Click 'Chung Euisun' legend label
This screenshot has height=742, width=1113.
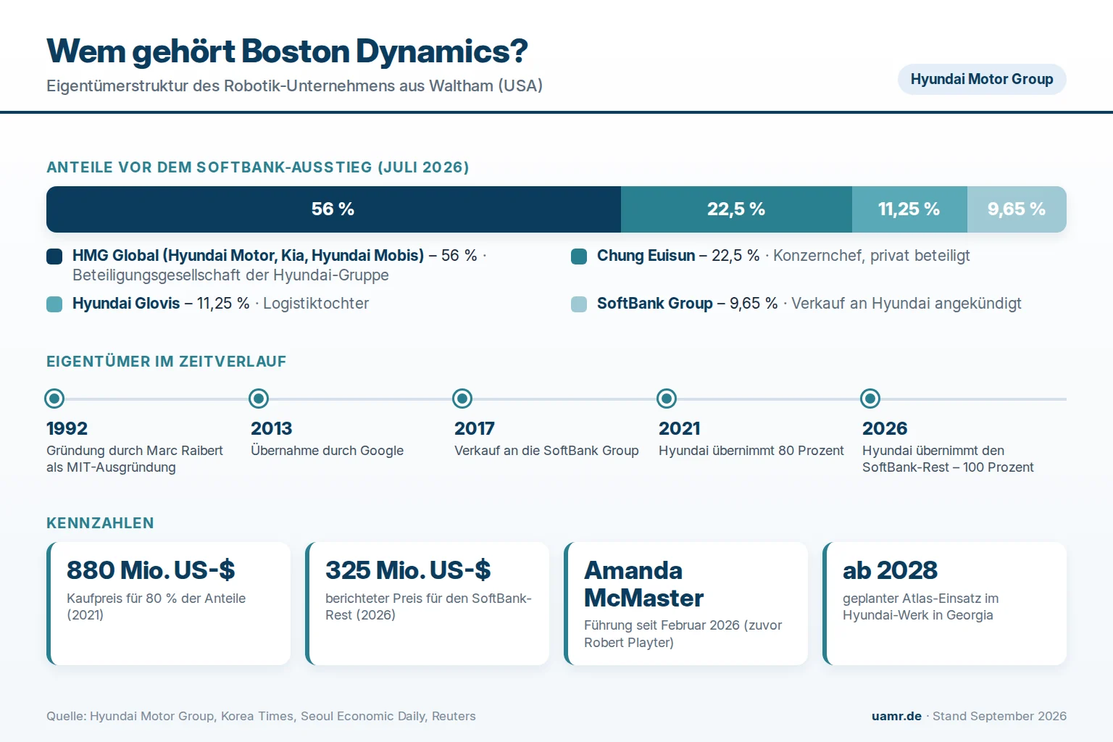pos(646,256)
